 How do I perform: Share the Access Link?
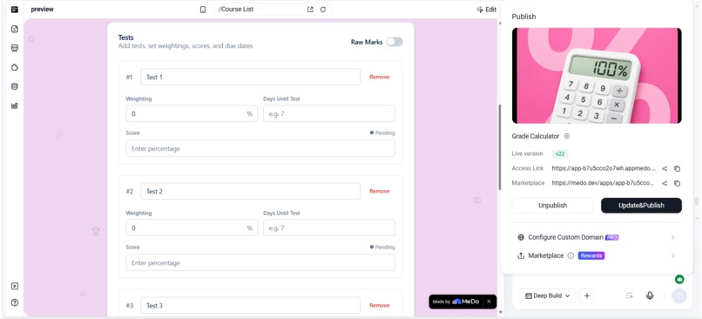[x=665, y=169]
